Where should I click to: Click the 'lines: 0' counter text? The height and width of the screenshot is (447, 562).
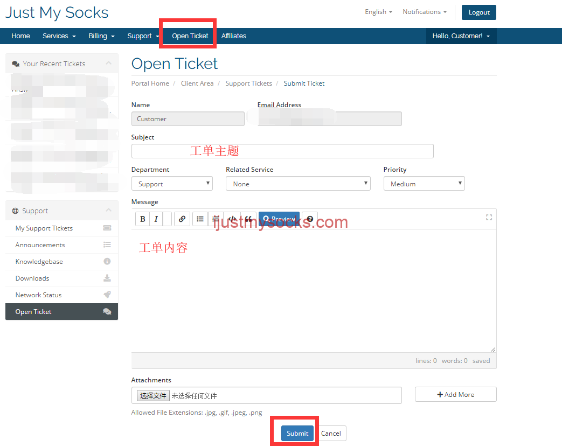pos(426,361)
